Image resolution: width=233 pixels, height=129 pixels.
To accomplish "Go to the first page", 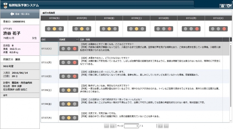I will (106, 126).
